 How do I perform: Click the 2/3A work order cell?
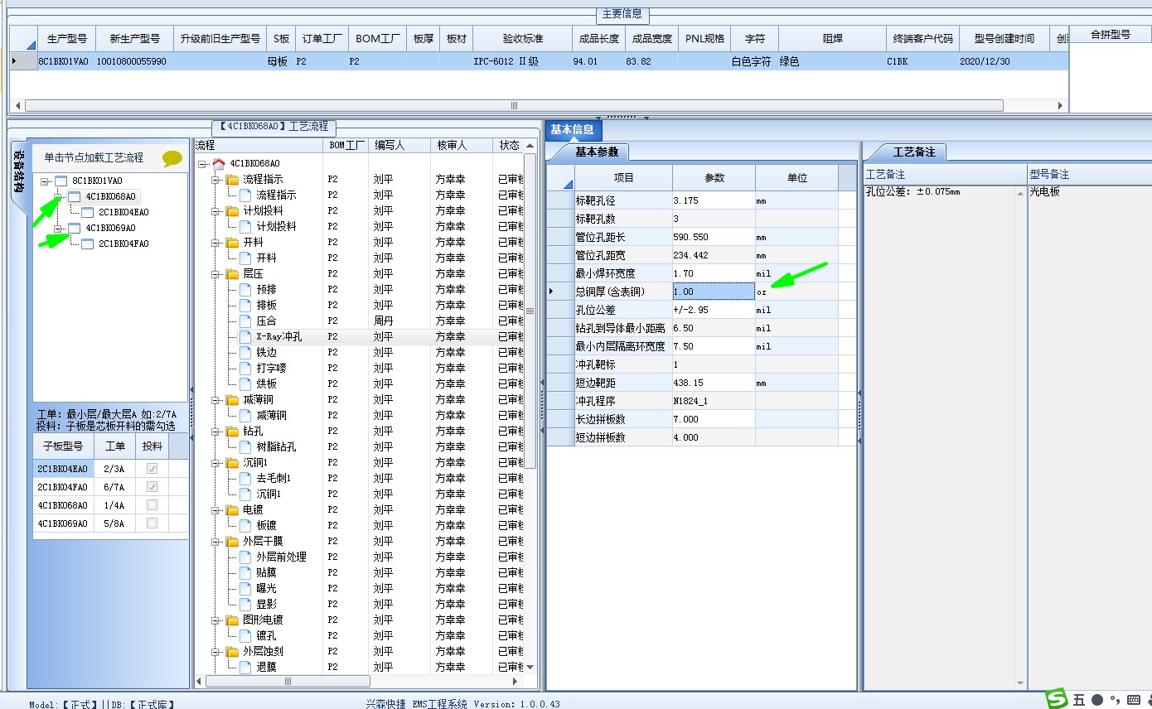[115, 469]
